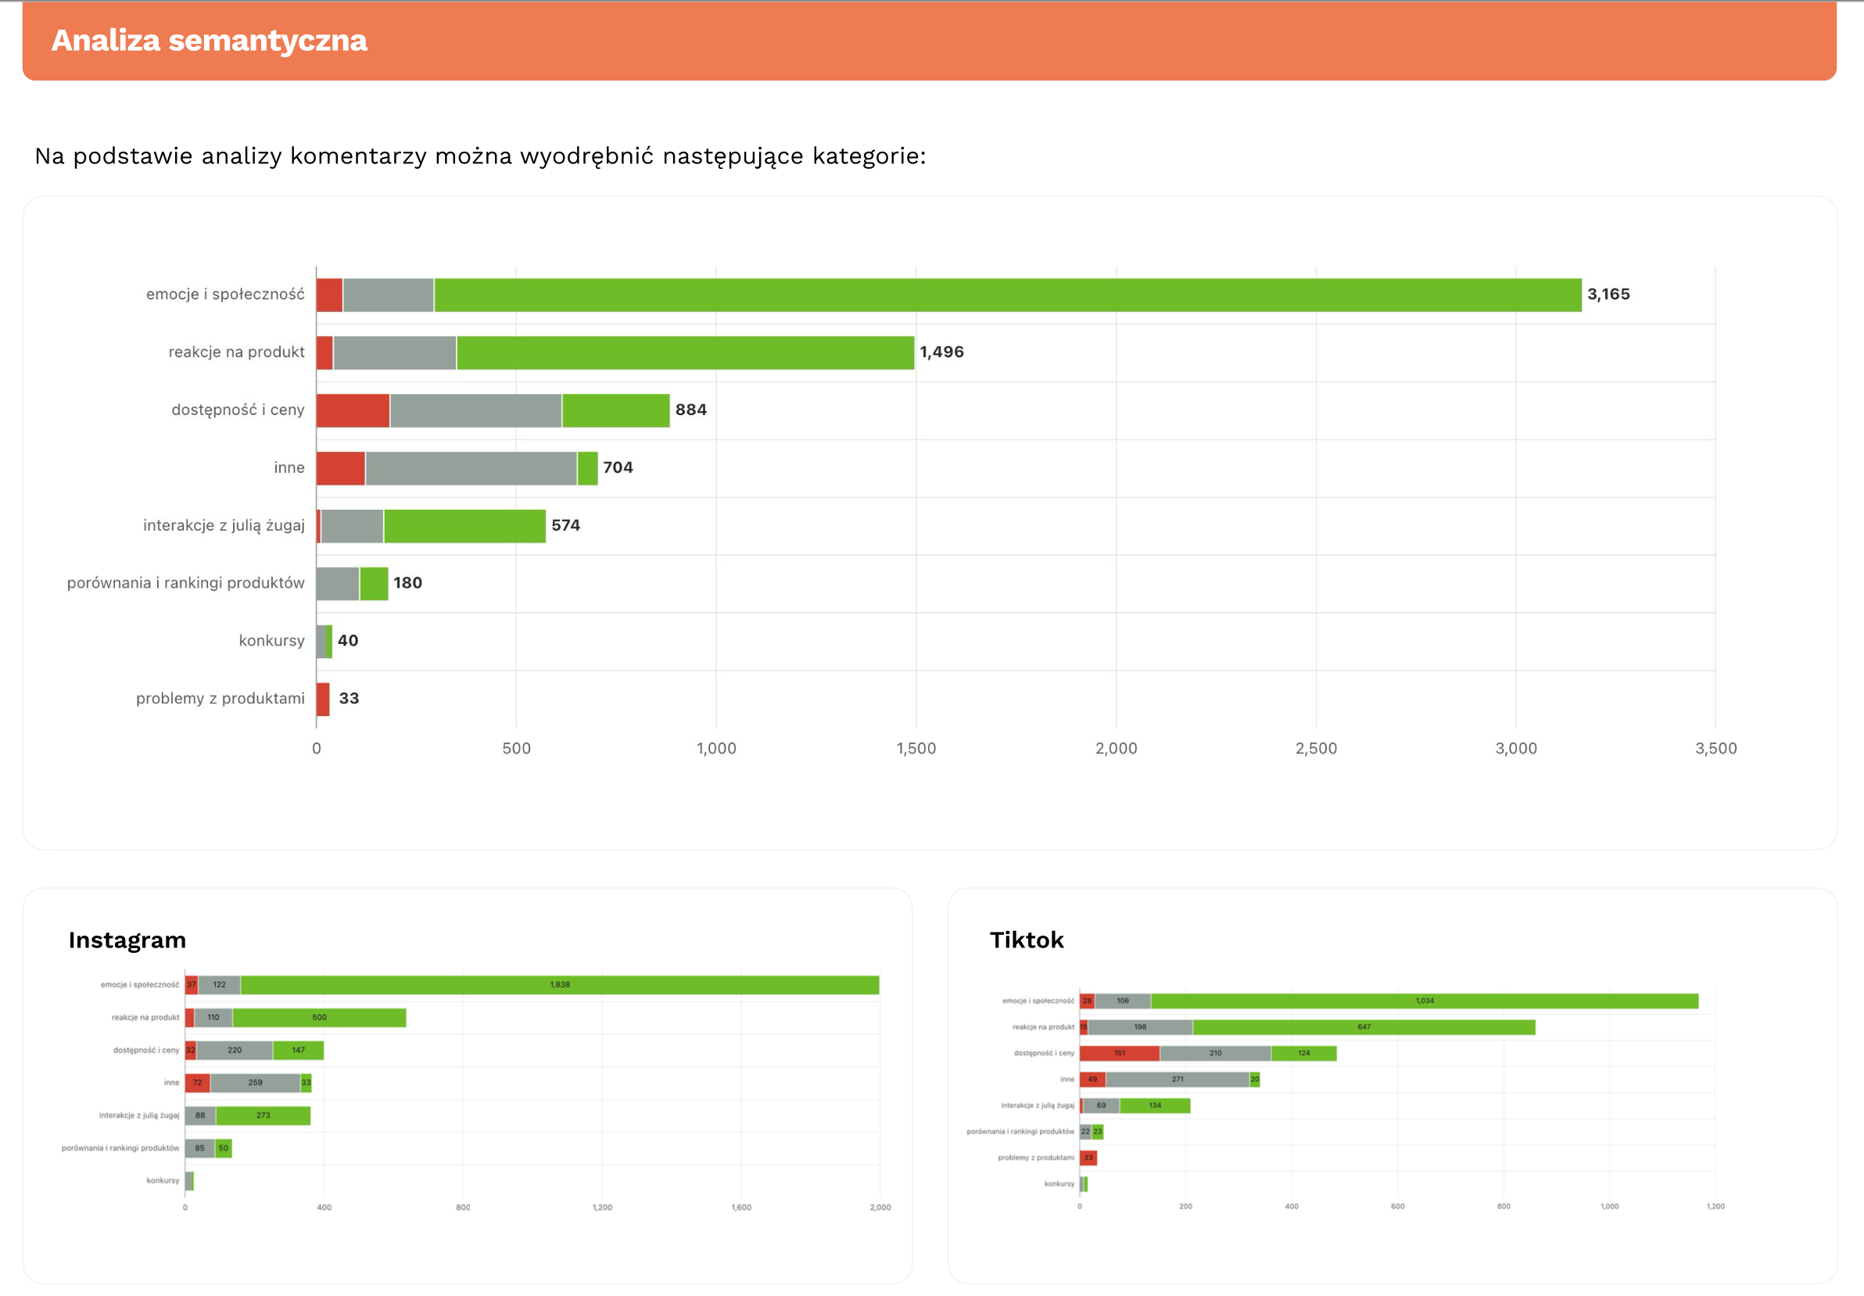Click the 1,496 total value label
Viewport: 1864px width, 1296px height.
pos(941,353)
